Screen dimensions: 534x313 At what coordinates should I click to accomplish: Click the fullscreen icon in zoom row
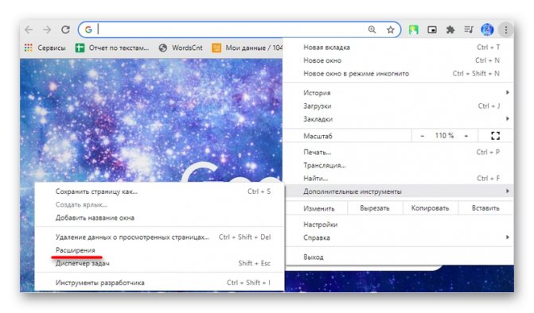point(496,136)
